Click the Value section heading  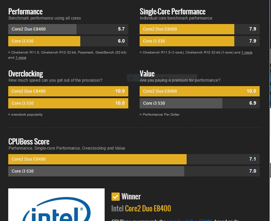[x=147, y=74]
